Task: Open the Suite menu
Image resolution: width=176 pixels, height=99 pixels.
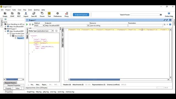Action: click(x=14, y=10)
